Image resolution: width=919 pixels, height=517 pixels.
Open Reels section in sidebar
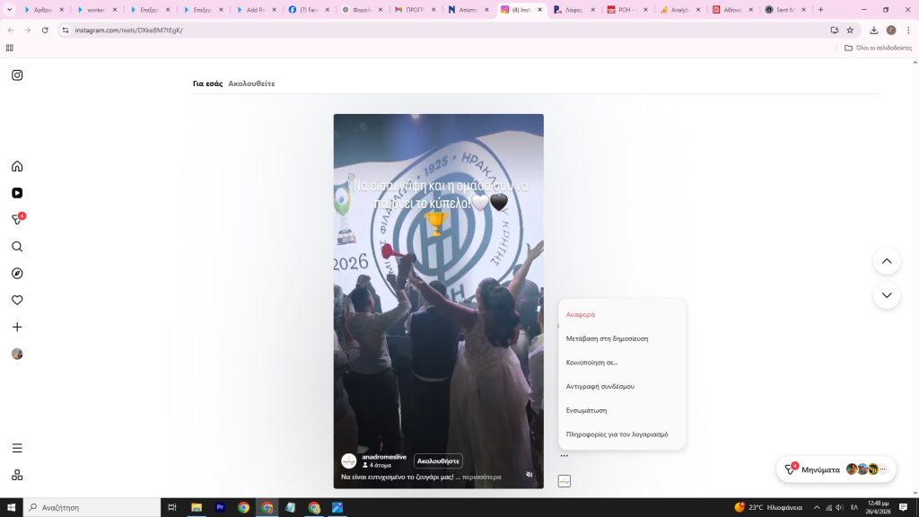coord(17,193)
